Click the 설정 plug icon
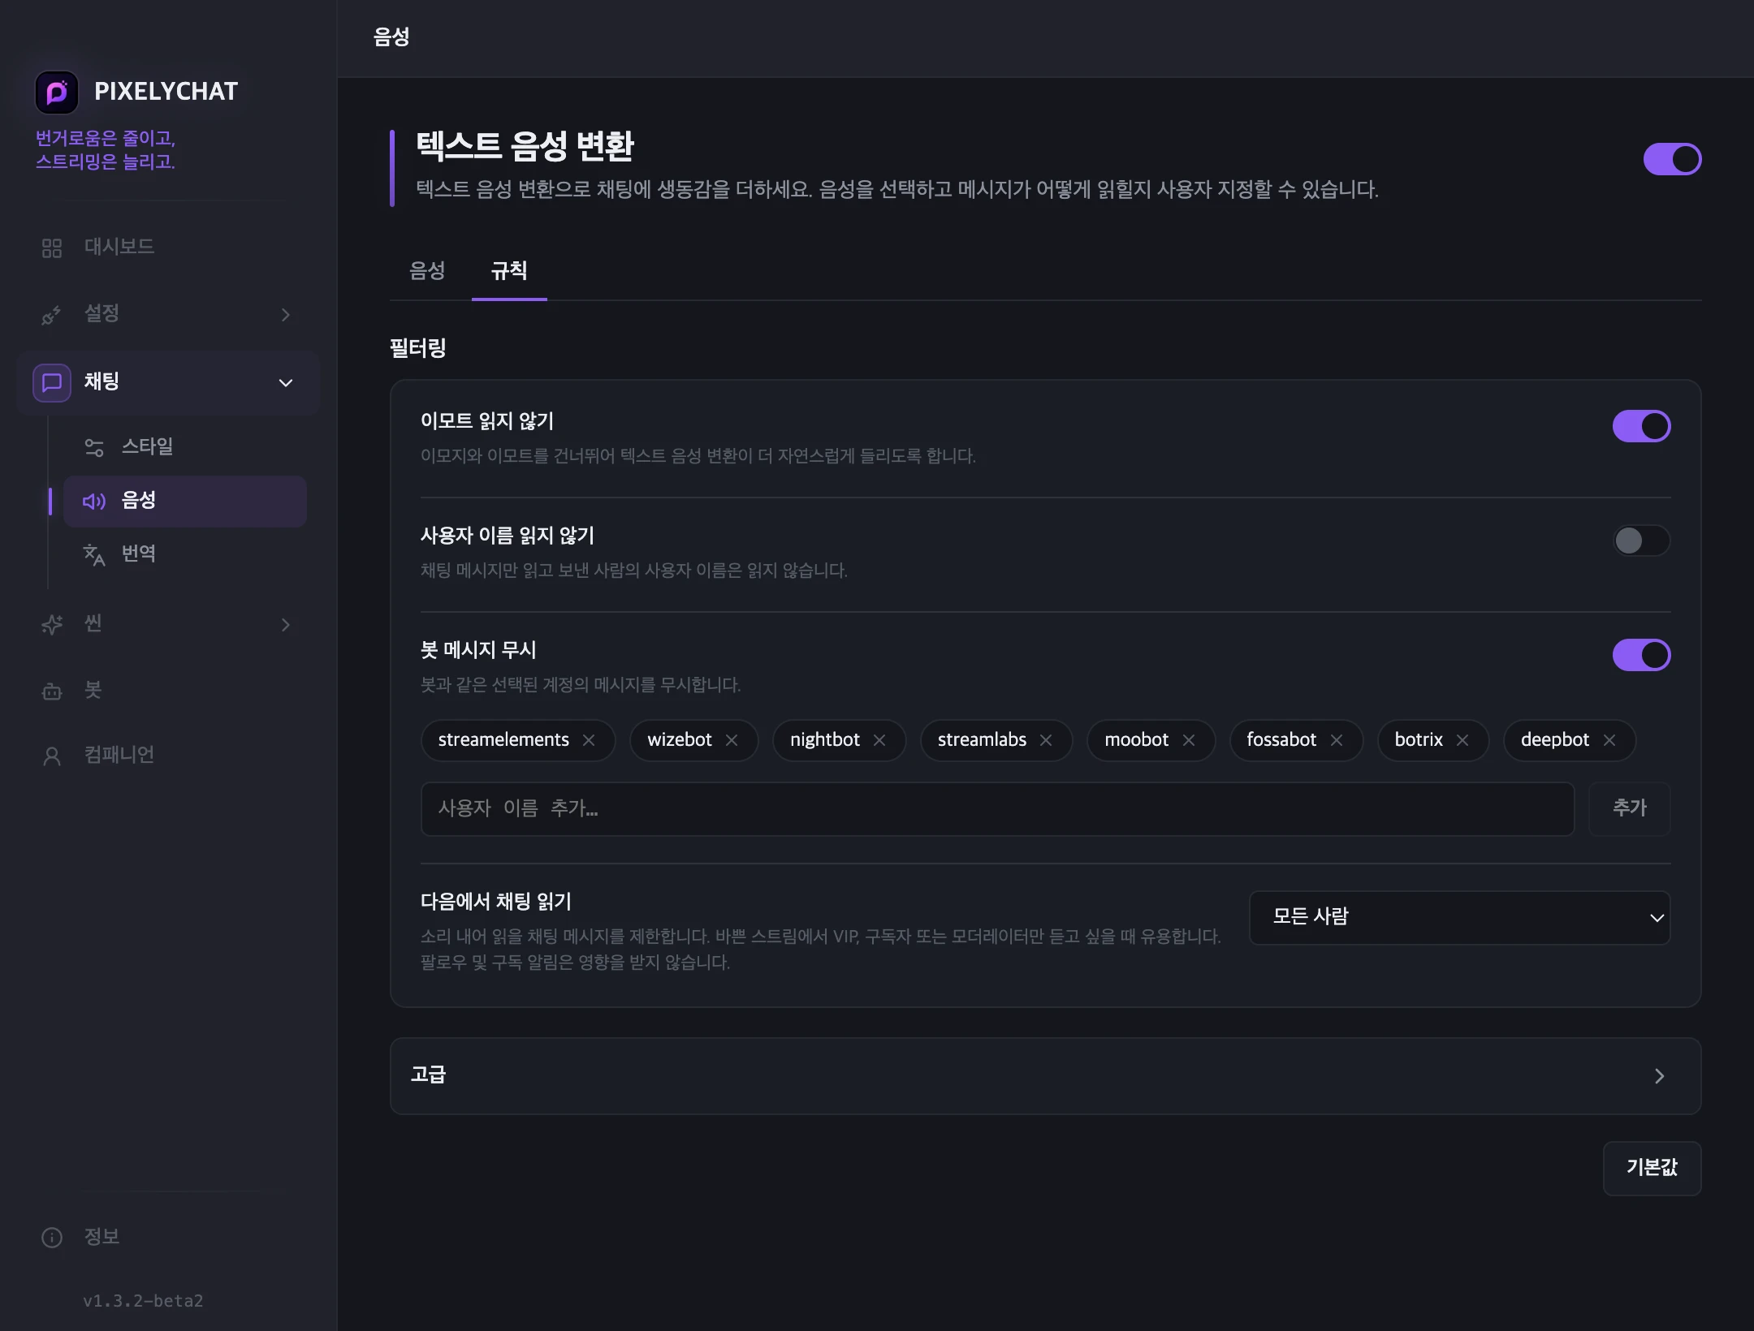The image size is (1754, 1331). [52, 315]
